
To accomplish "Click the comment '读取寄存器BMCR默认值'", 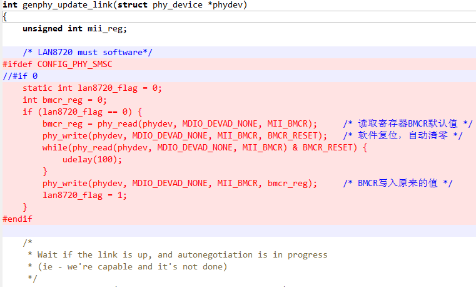I will 408,123.
